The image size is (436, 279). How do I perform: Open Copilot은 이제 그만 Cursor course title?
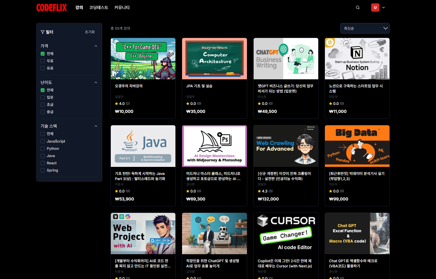click(x=285, y=263)
